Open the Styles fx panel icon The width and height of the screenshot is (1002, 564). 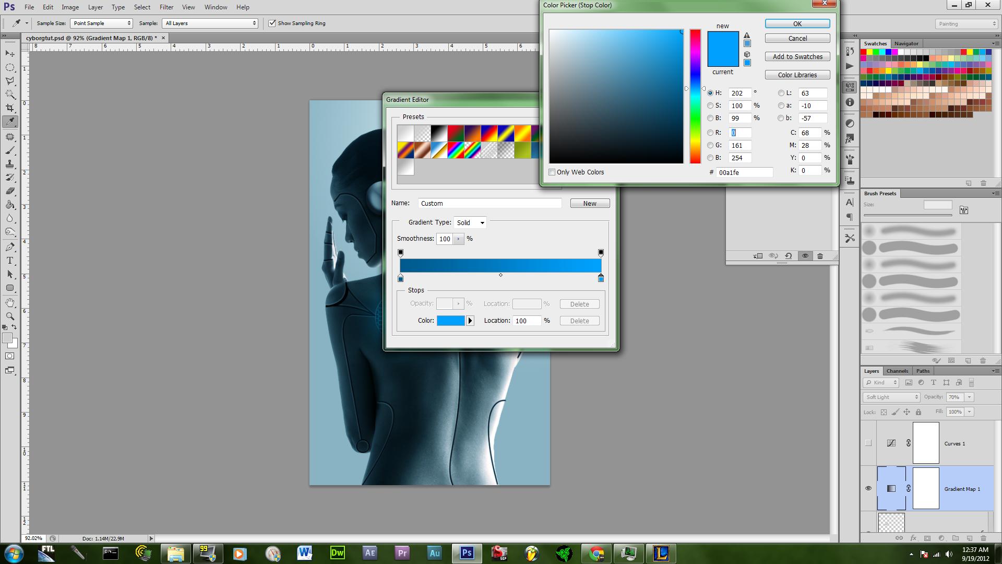coord(850,139)
